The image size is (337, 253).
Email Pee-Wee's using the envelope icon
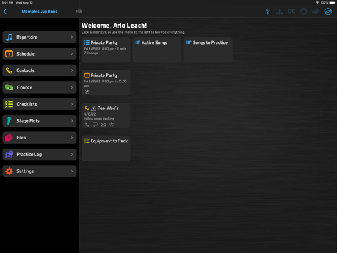click(103, 125)
